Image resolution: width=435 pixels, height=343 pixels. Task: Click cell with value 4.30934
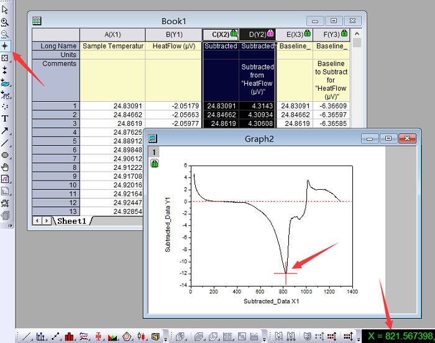tap(257, 115)
